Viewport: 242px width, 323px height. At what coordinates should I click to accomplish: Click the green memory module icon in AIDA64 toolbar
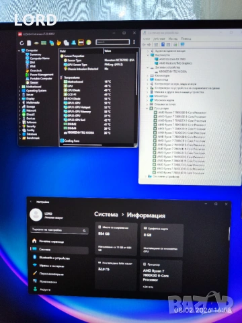coord(44,42)
